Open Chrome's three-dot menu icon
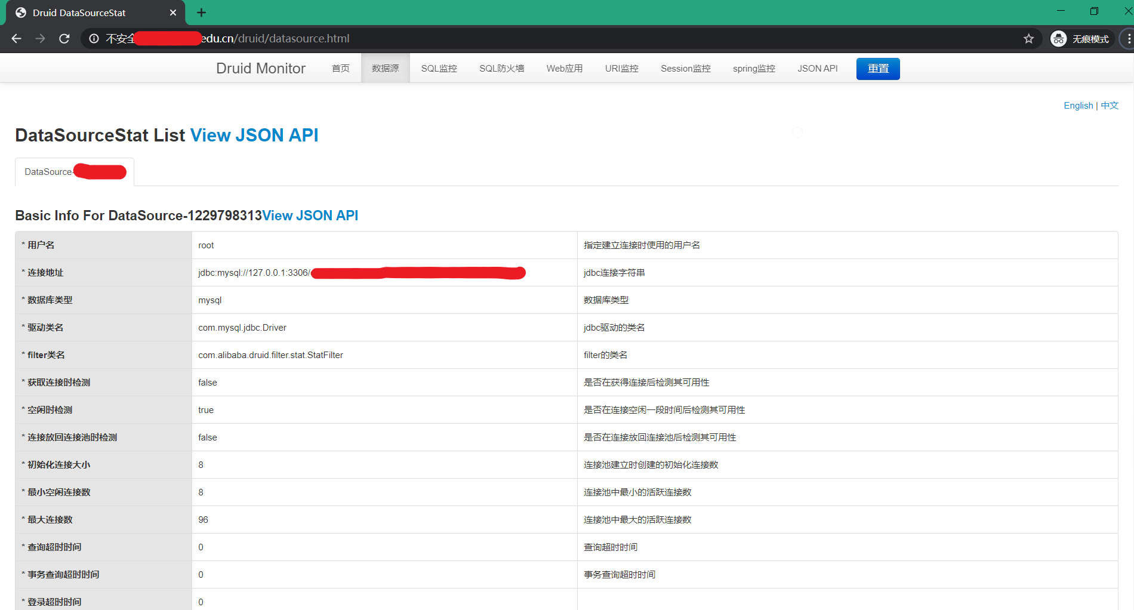Screen dimensions: 1134x610 point(1127,38)
